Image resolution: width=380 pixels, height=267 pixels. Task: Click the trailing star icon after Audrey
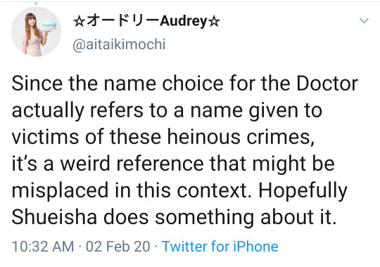pos(214,22)
